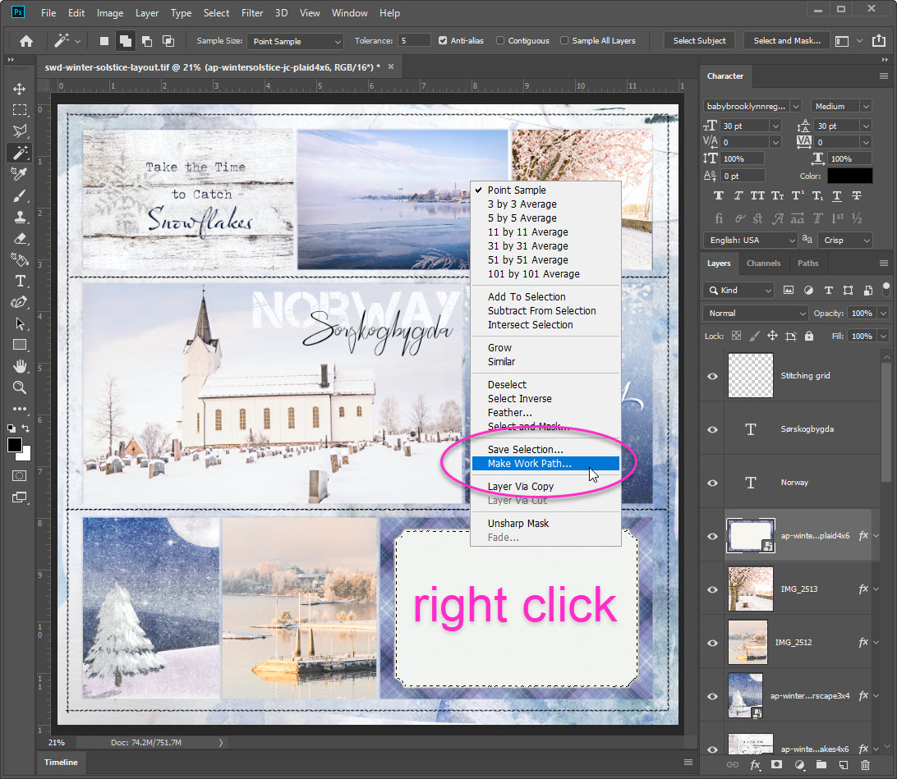Hide the Stitching grid layer
The image size is (897, 779).
tap(712, 376)
